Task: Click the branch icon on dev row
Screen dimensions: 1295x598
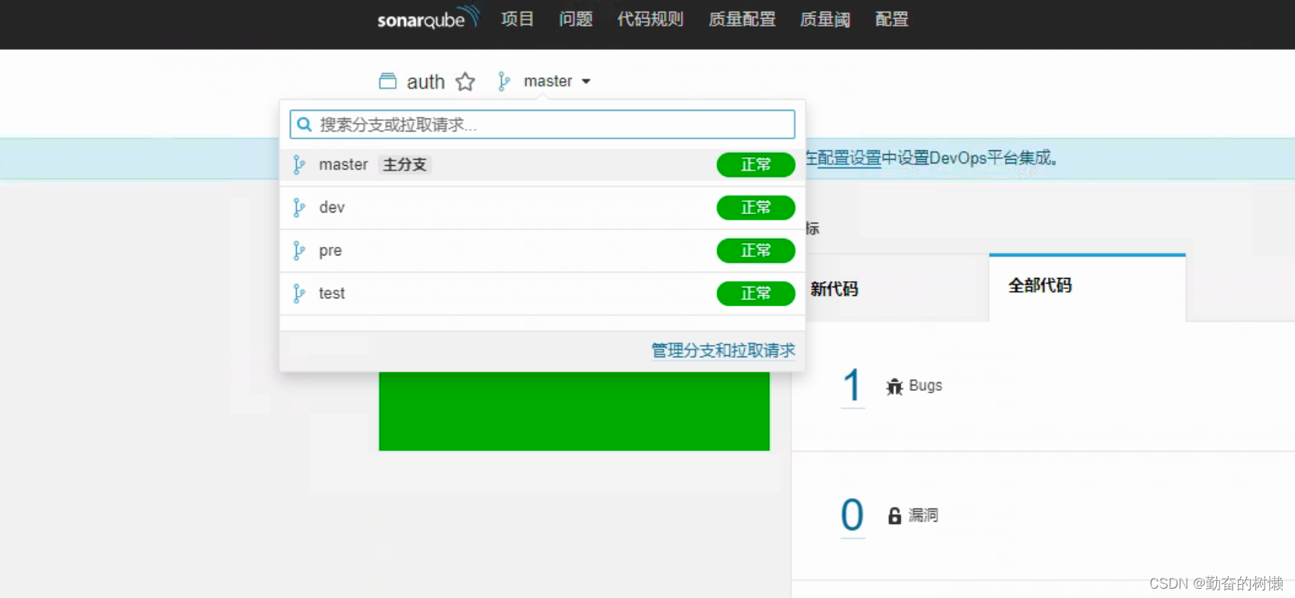Action: (x=298, y=207)
